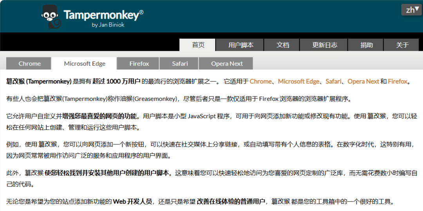423x211 pixels.
Task: Click bold text 超过 1000 万用户
Action: [116, 81]
